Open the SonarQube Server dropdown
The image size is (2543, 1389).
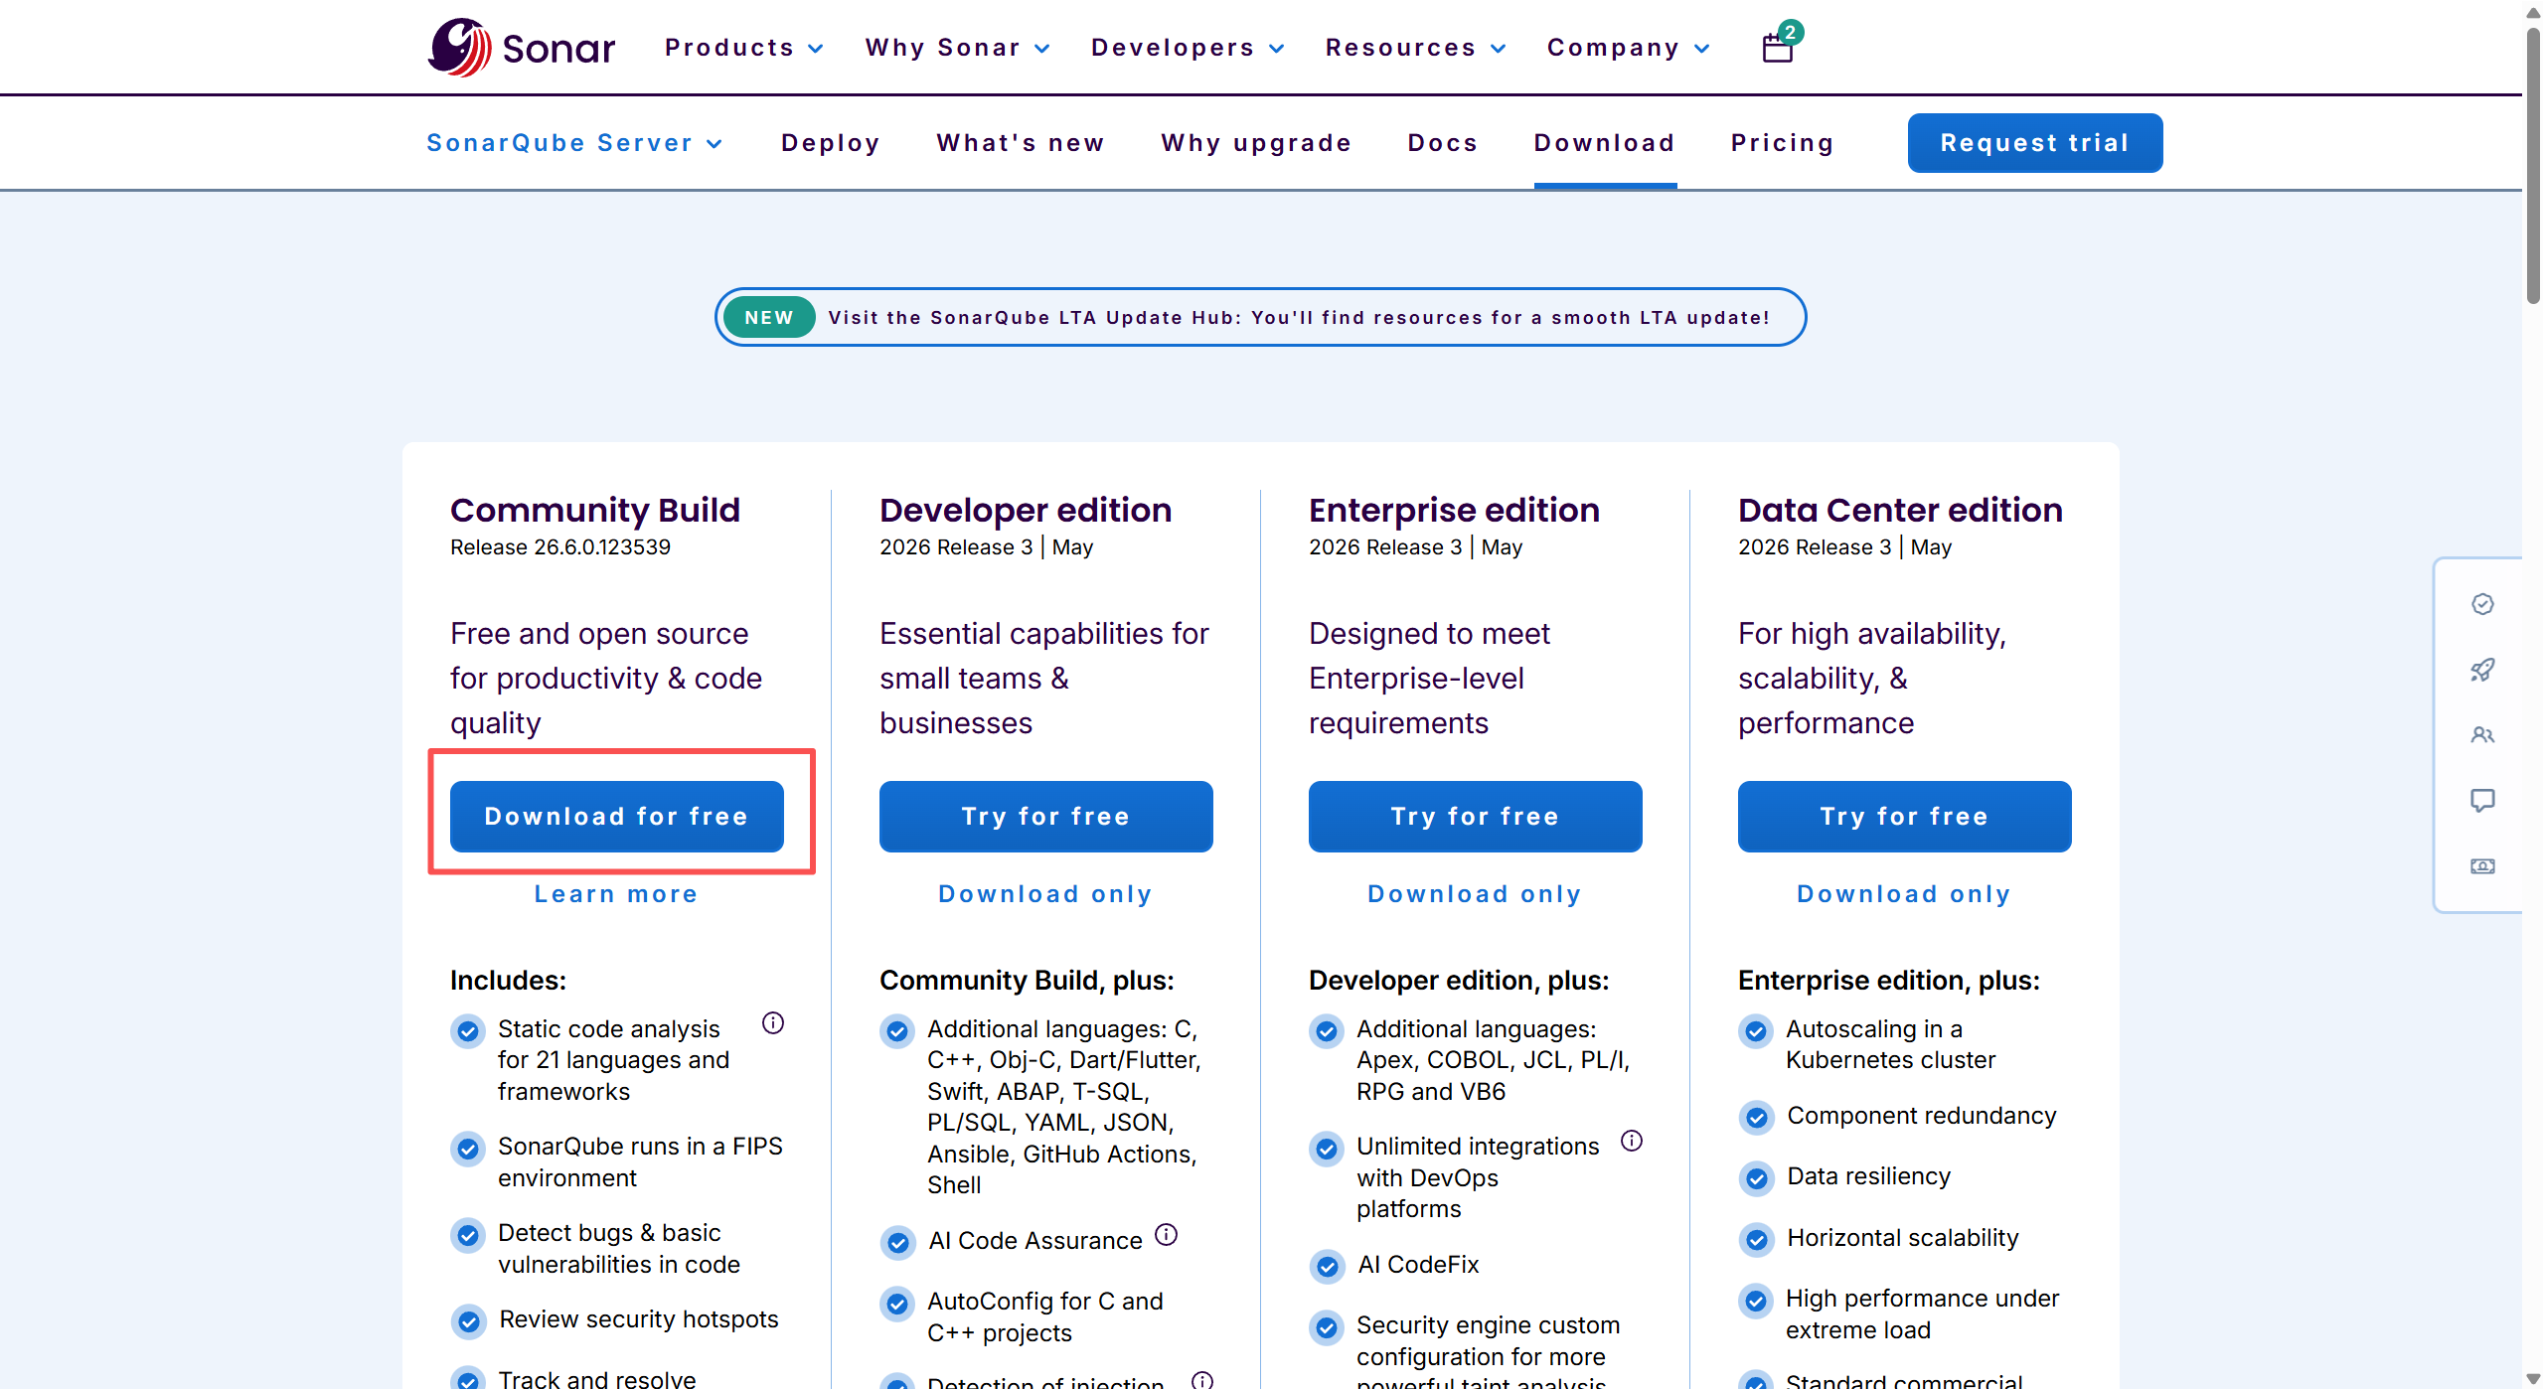coord(574,143)
